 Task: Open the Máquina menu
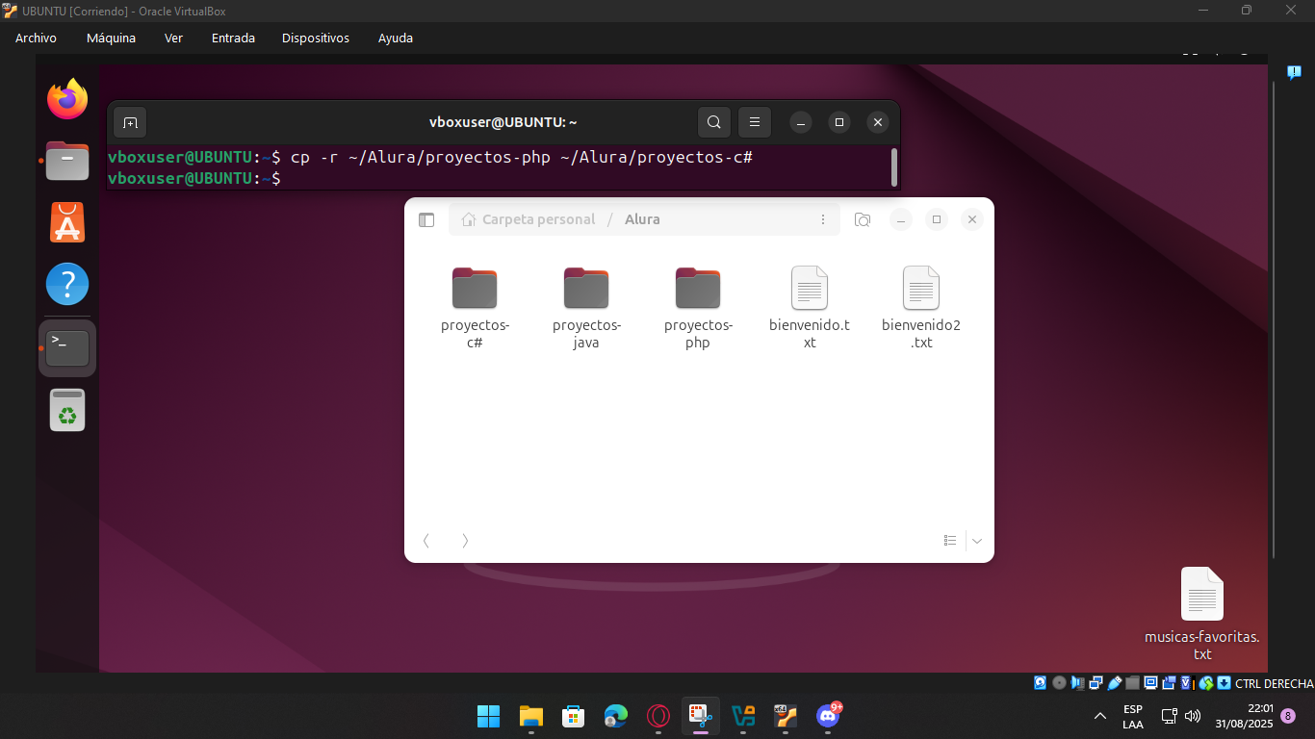[111, 38]
